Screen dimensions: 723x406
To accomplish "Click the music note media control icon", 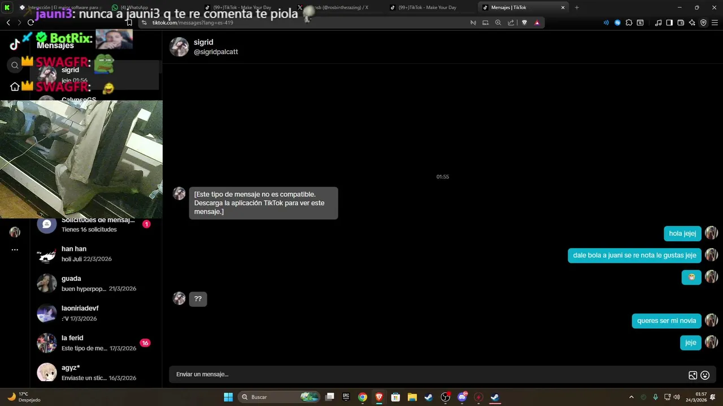I will [x=658, y=23].
